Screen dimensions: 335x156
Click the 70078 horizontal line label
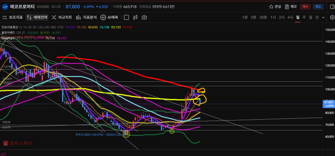tap(6, 122)
